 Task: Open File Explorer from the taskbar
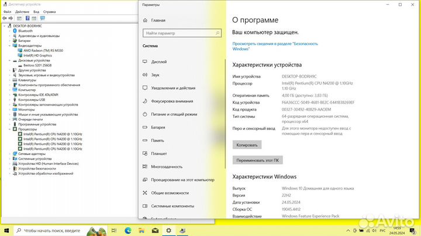click(142, 230)
